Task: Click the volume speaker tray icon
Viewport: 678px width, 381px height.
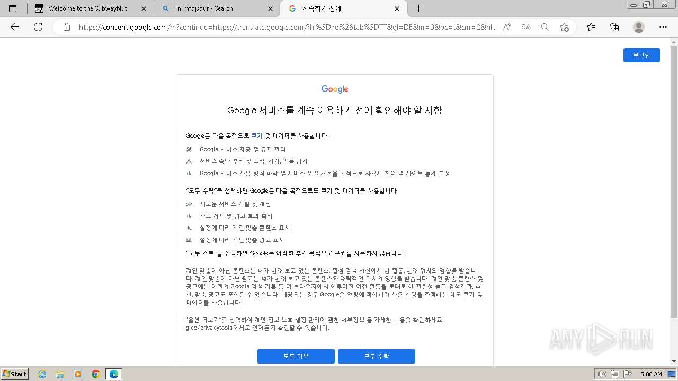Action: click(x=602, y=374)
